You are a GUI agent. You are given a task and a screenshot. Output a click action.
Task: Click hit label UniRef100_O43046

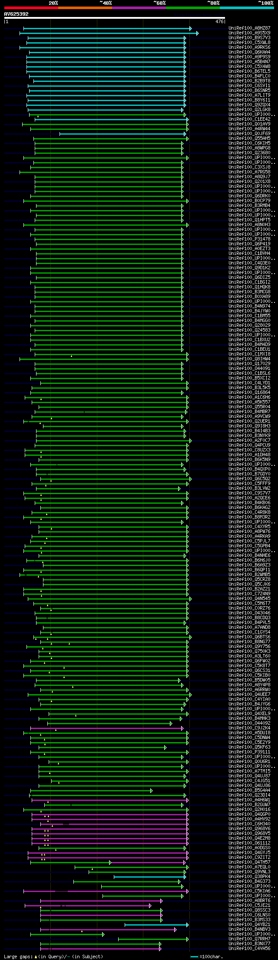point(249,613)
